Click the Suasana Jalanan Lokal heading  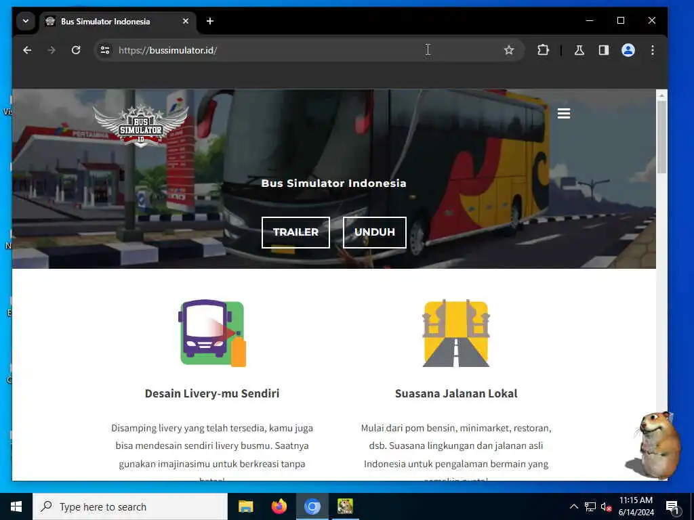tap(456, 393)
